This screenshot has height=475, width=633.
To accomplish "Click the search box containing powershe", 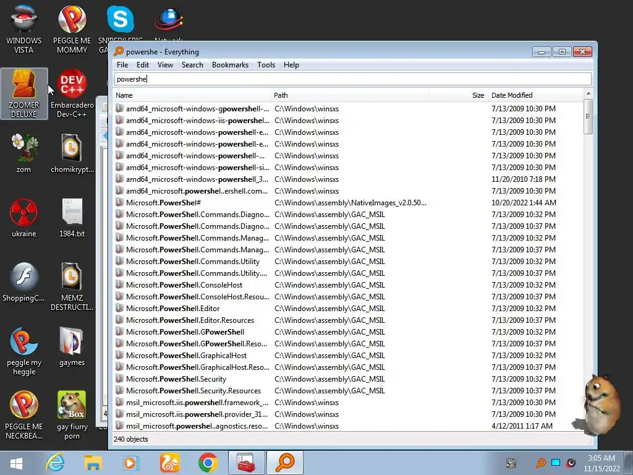I will [353, 79].
